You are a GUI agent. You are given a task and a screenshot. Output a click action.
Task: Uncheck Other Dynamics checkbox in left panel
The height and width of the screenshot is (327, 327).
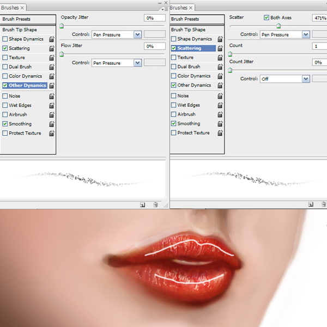5,86
